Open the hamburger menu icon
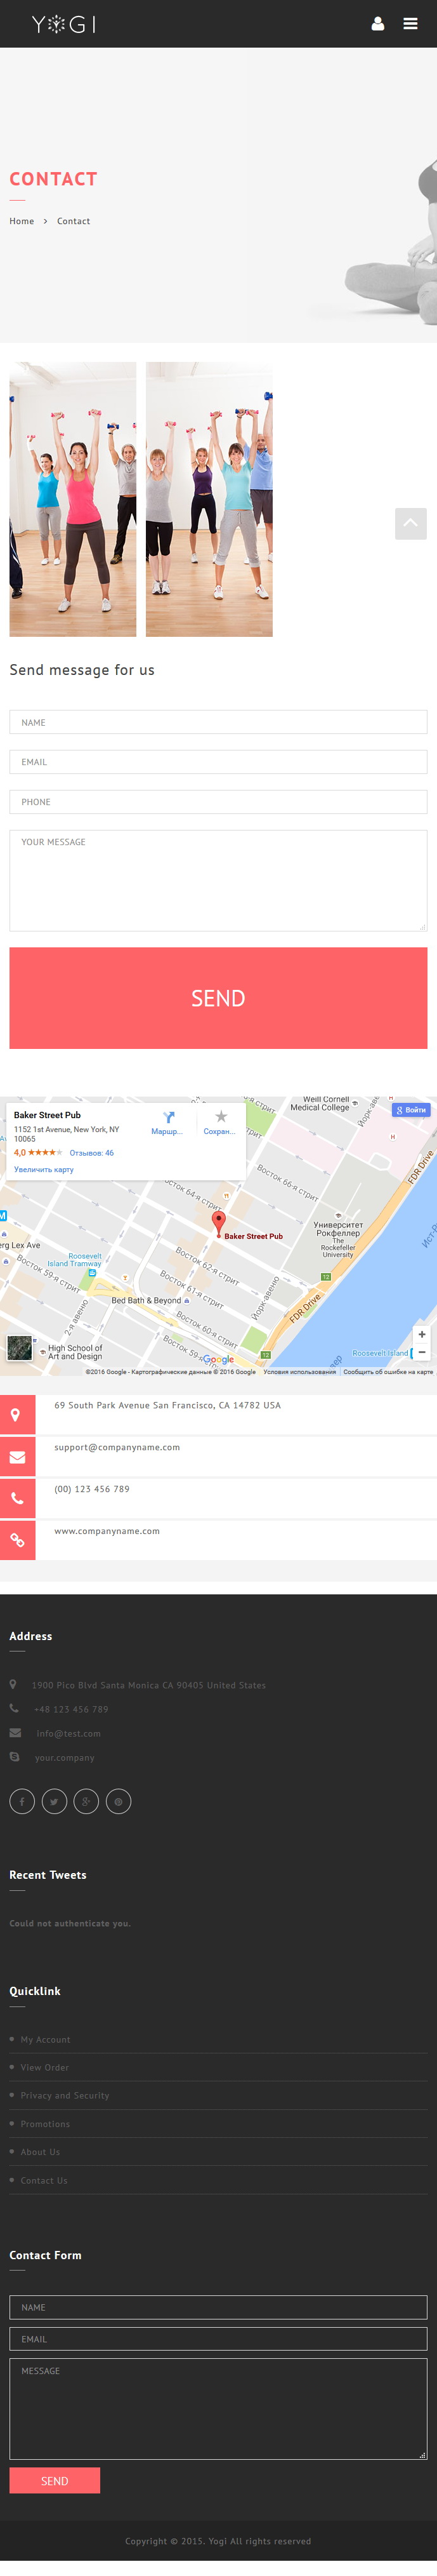 tap(411, 24)
